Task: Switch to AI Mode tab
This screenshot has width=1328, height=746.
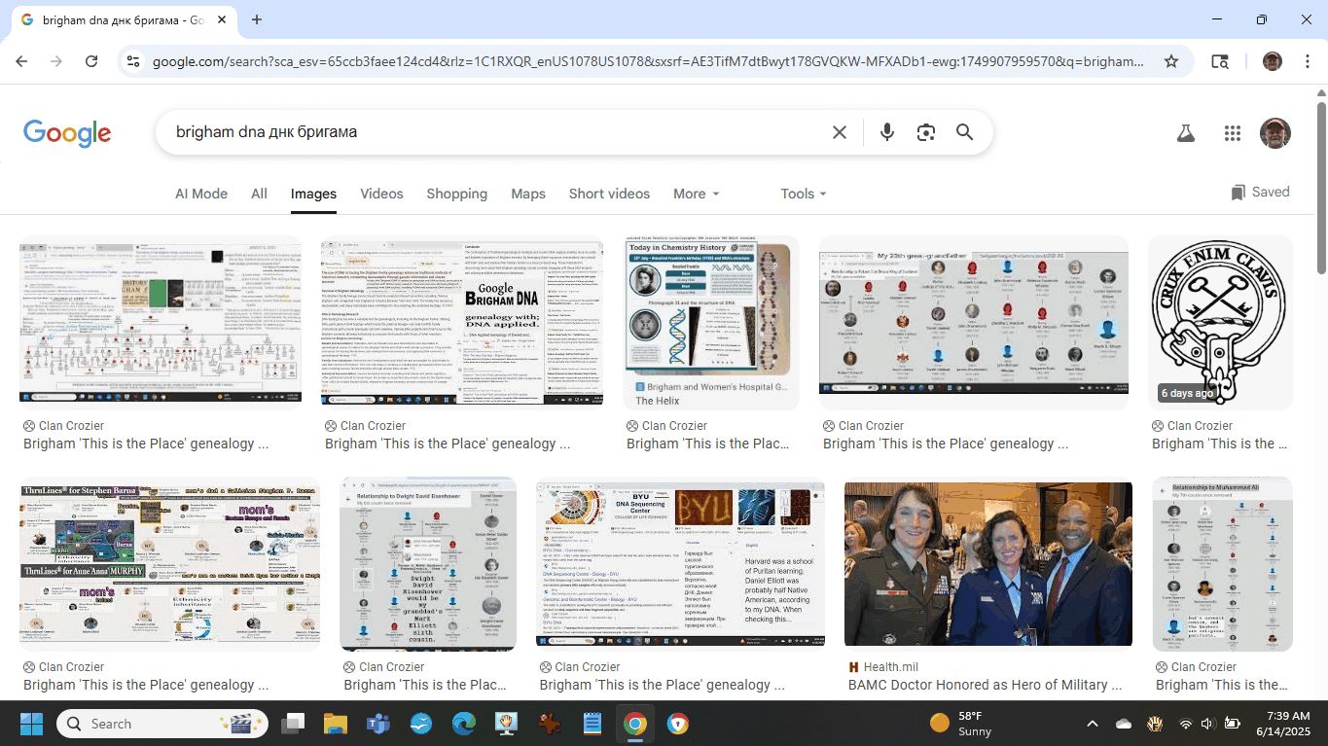Action: 201,194
